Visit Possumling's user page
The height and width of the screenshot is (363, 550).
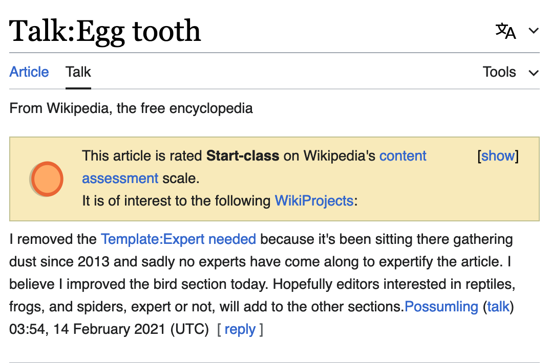click(x=441, y=307)
